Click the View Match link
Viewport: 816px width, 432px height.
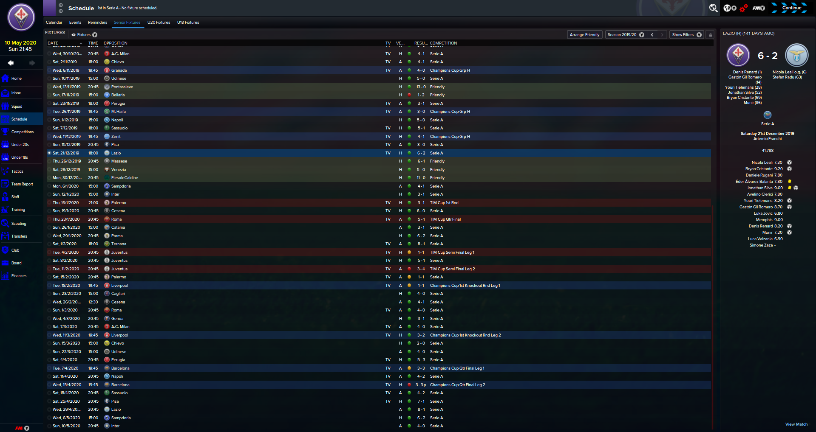click(796, 424)
